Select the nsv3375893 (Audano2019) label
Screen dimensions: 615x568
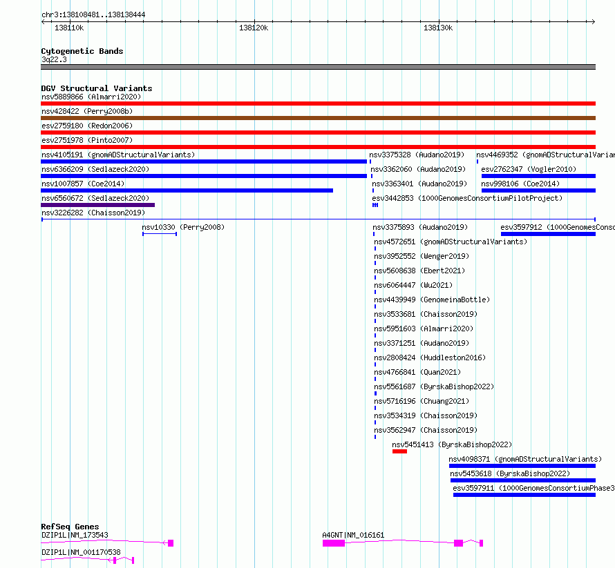click(420, 227)
